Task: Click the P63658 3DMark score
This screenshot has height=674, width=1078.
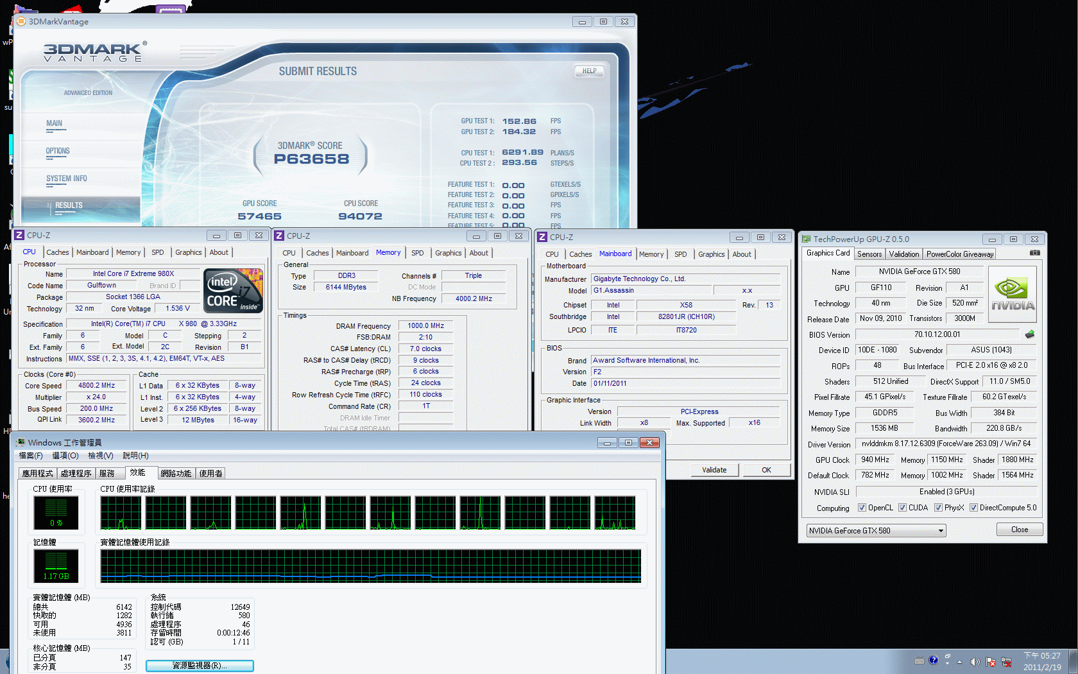Action: click(312, 159)
